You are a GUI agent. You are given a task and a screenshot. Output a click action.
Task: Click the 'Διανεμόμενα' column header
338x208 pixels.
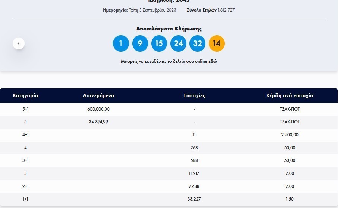98,95
